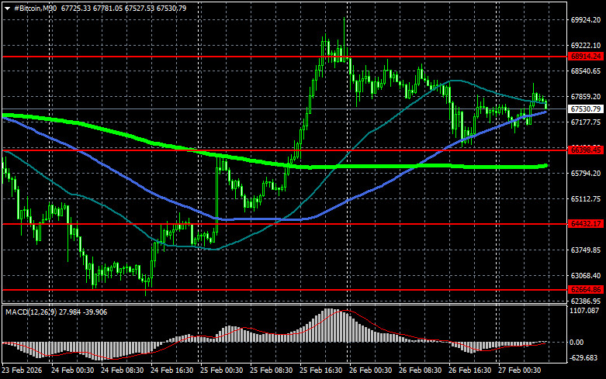
Task: Click the 63068.40 price scale value
Action: tap(586, 276)
